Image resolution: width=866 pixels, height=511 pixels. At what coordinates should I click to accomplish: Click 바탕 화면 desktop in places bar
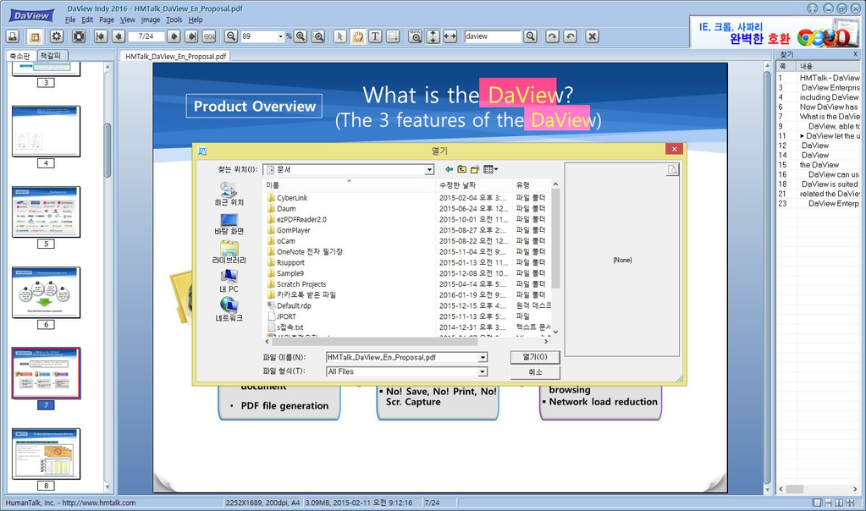(x=229, y=224)
